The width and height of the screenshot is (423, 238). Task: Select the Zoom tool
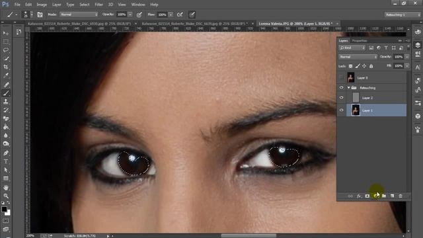pos(6,196)
